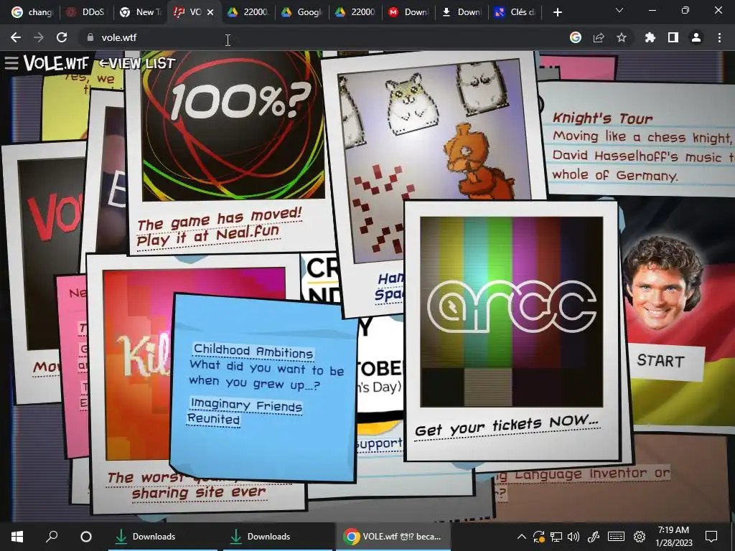Open the VOLE.wtf hamburger menu
Screen dimensions: 735x551
pos(11,63)
